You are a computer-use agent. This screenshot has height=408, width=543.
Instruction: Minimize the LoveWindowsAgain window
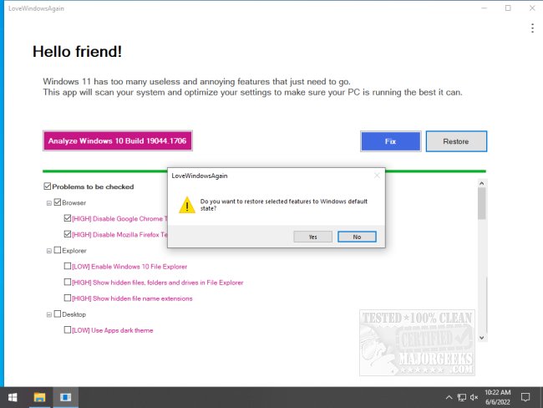tap(485, 8)
